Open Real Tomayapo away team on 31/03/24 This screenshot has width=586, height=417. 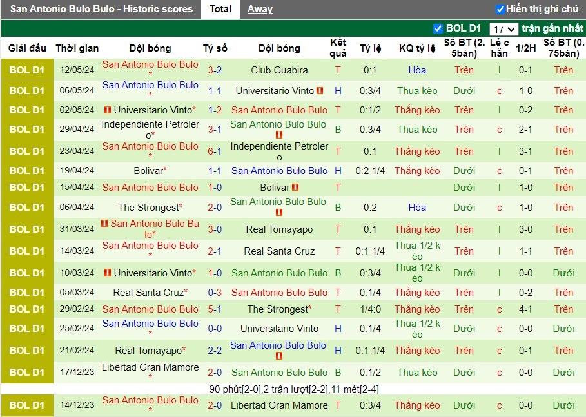coord(279,229)
